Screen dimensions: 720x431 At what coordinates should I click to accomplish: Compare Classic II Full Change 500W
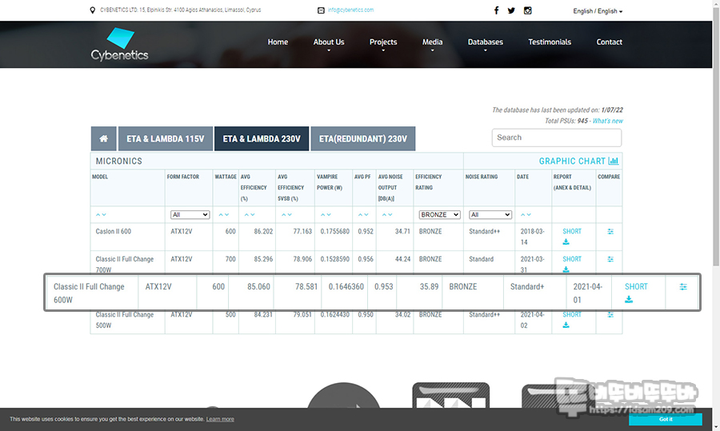coord(610,315)
